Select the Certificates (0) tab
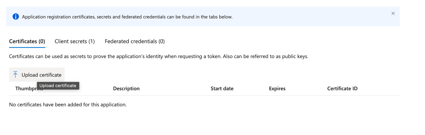Viewport: 425px width, 135px height. (27, 41)
